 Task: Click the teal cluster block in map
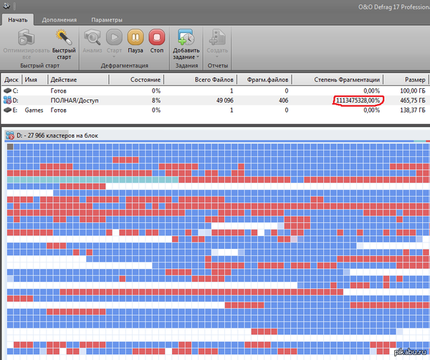tap(93, 179)
